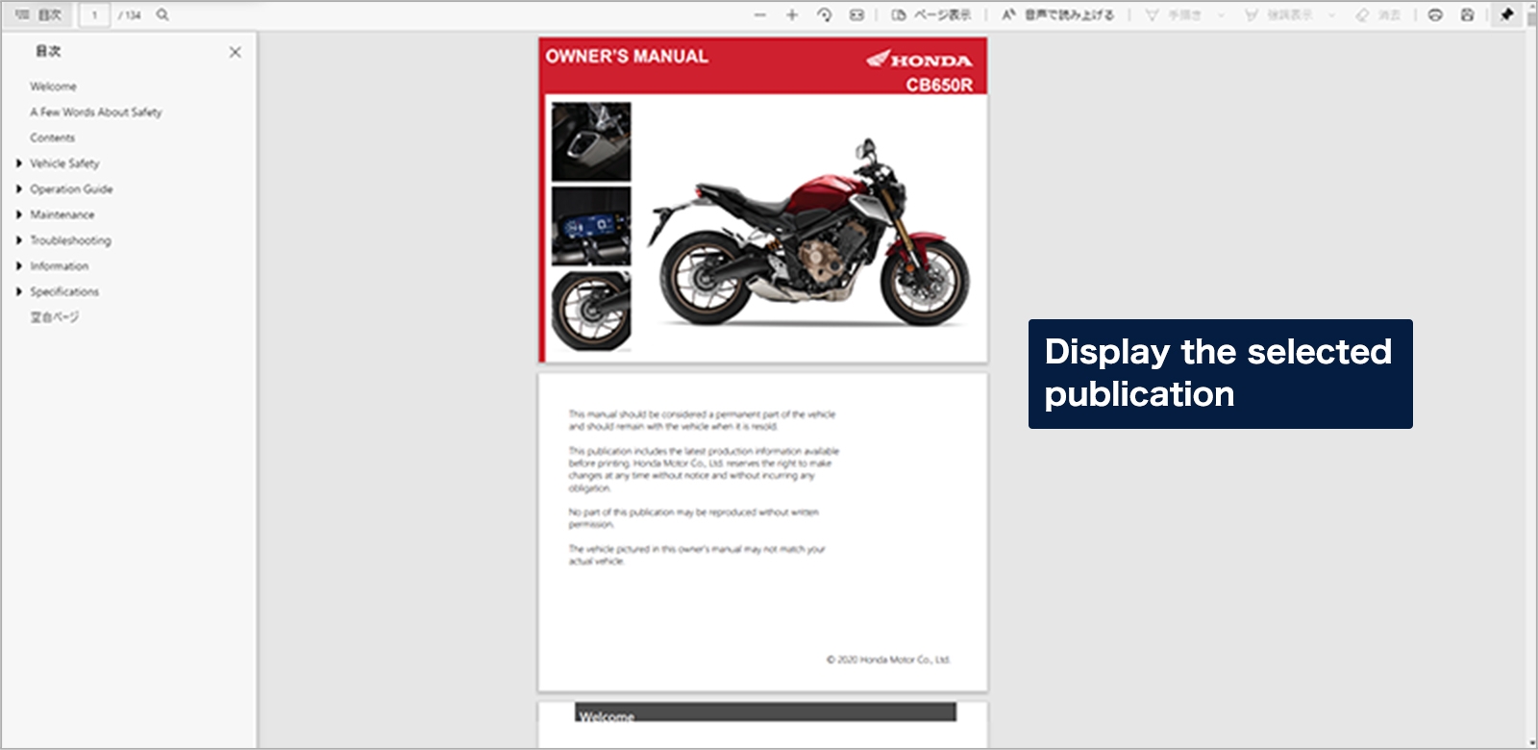Screen dimensions: 1538x750
Task: Open the page view (ページ表示) options
Action: pyautogui.click(x=931, y=15)
